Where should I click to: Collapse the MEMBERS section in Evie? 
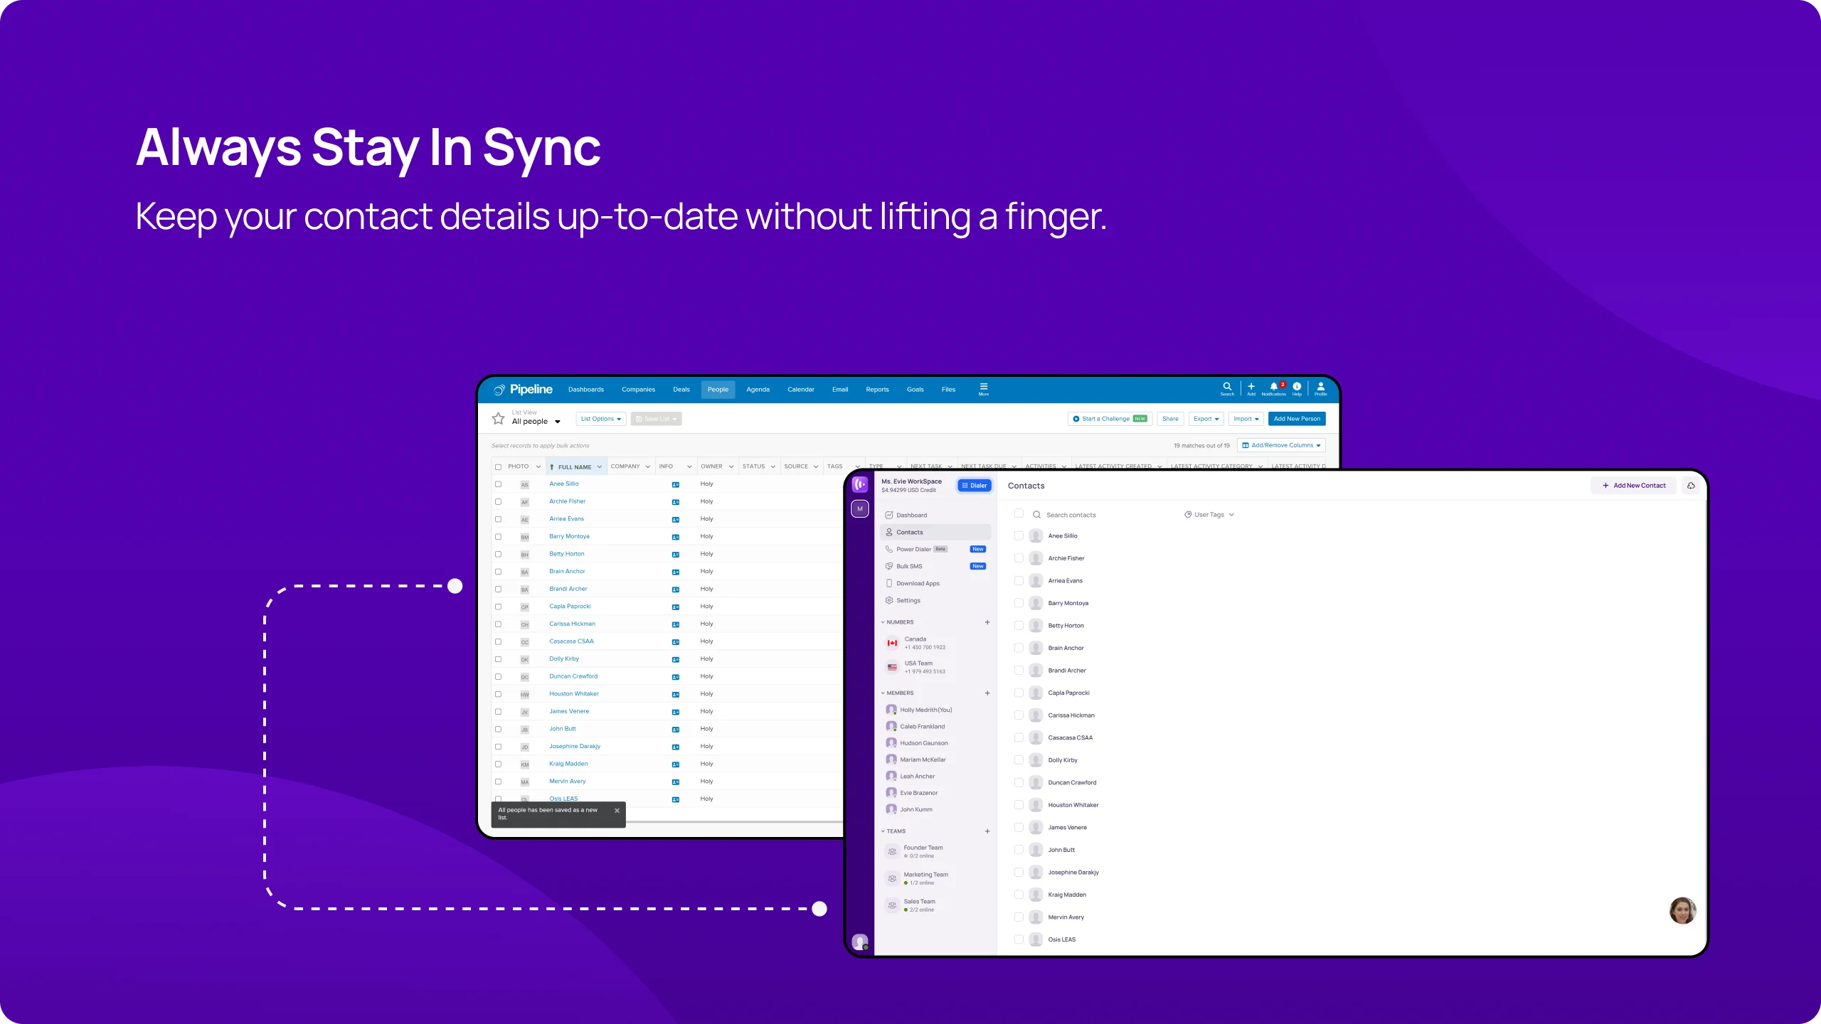[883, 693]
